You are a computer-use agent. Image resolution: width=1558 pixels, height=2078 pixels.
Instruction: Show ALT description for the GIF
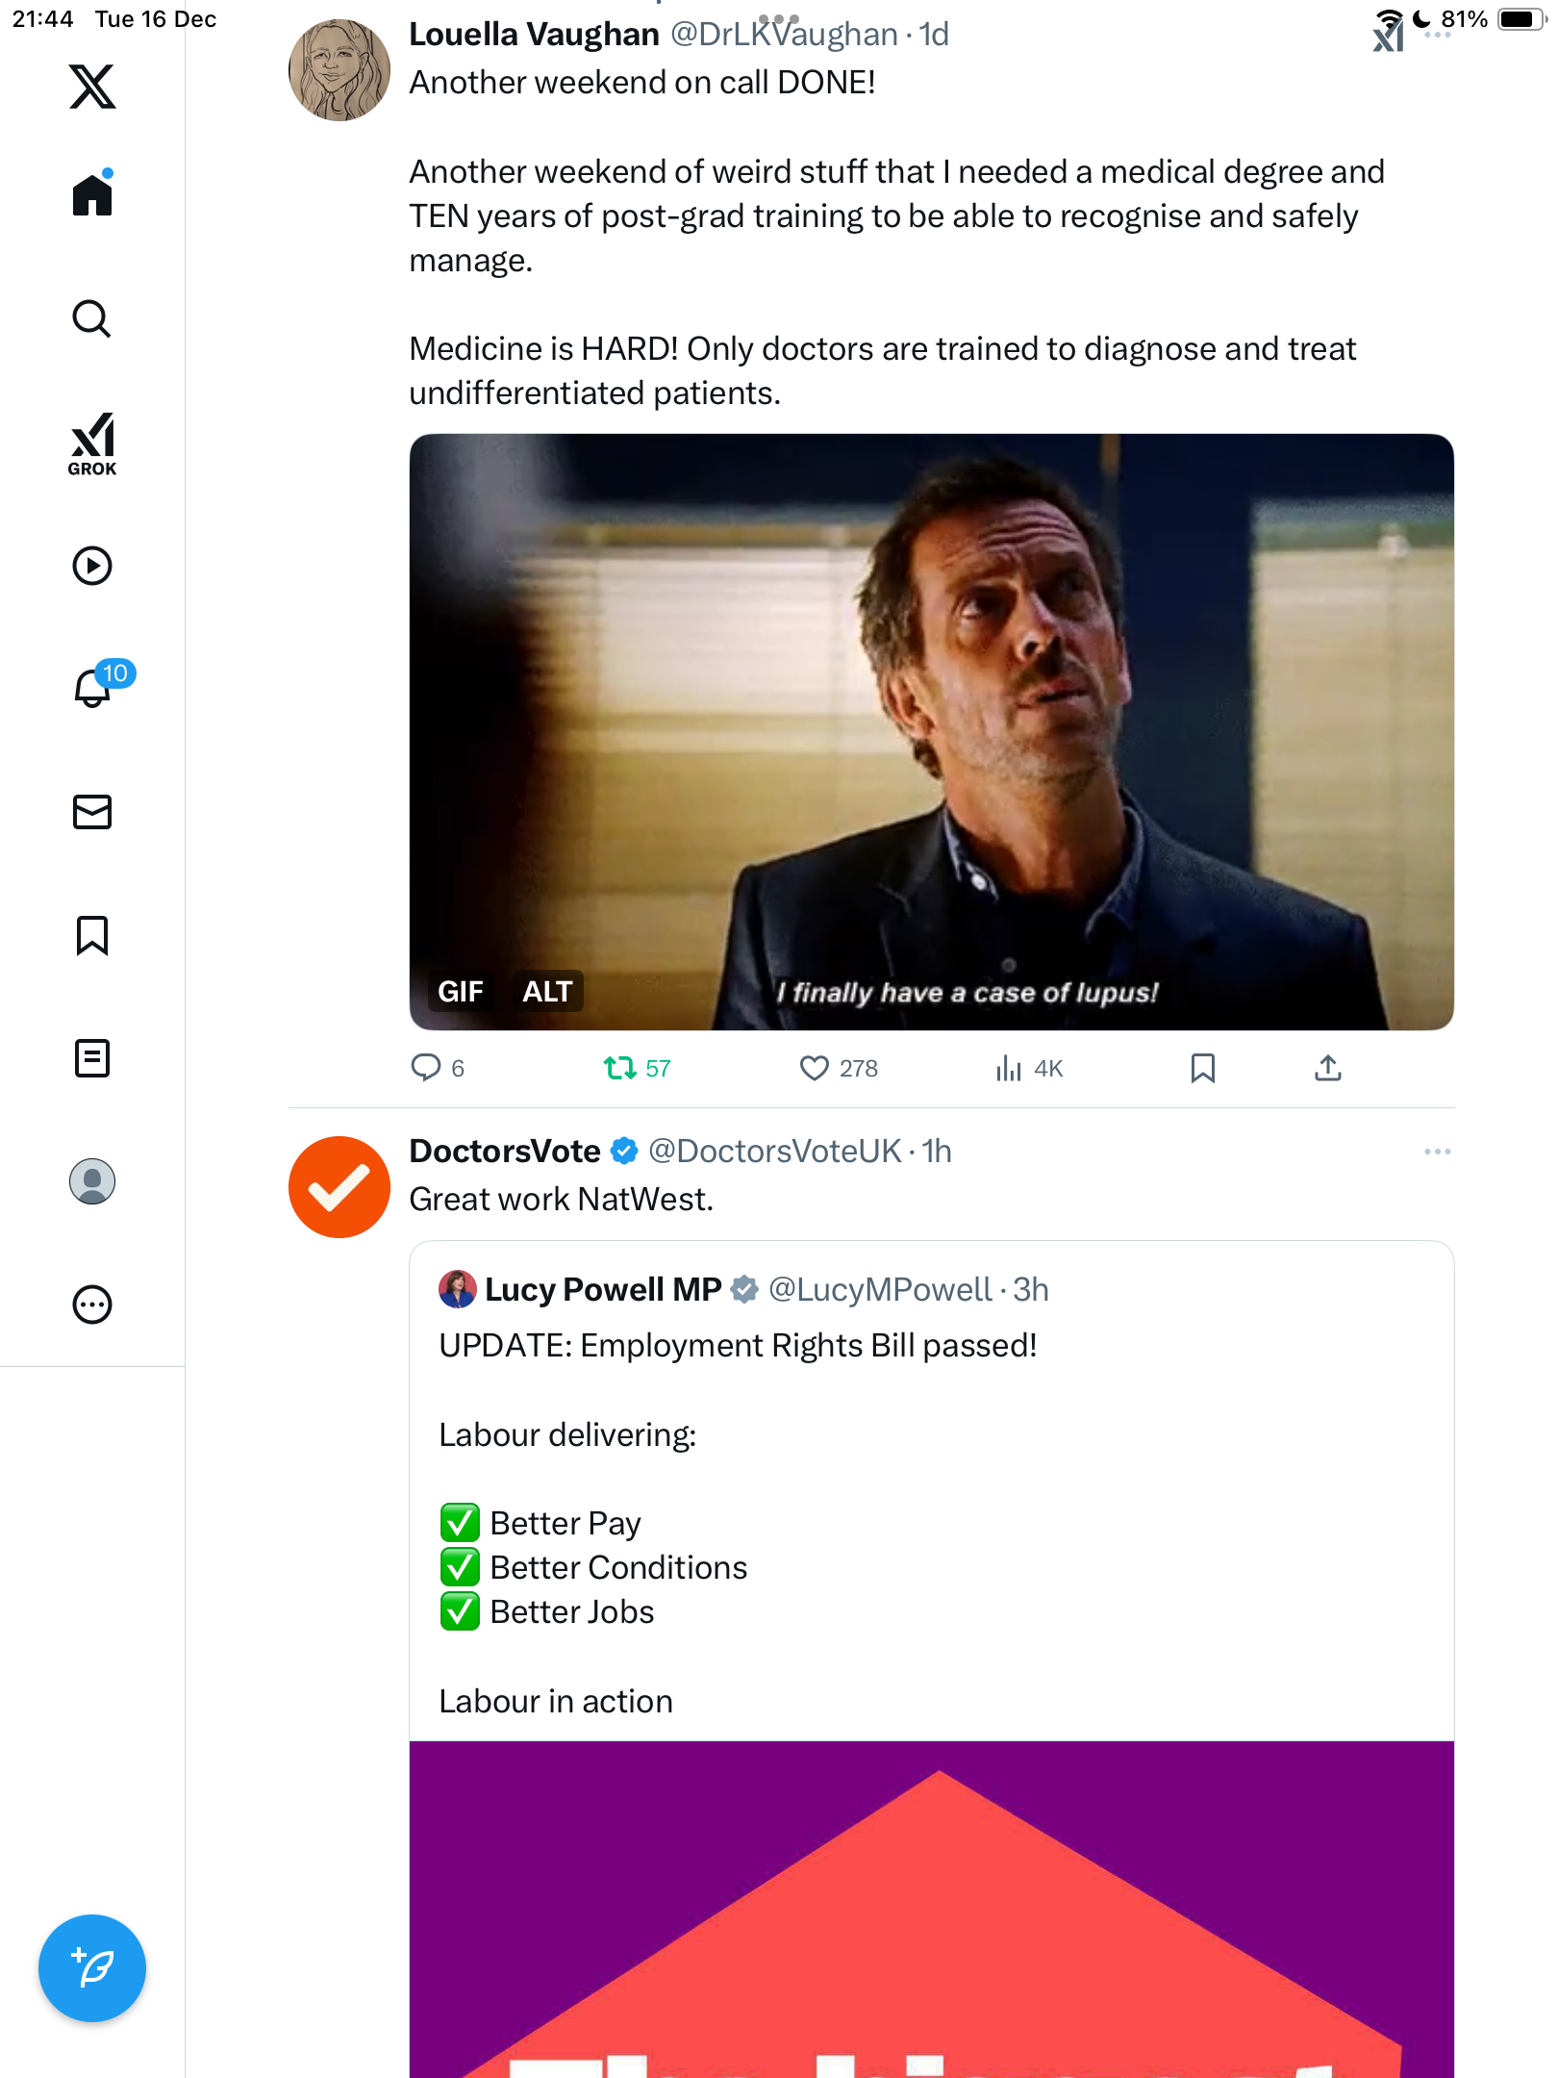tap(546, 991)
